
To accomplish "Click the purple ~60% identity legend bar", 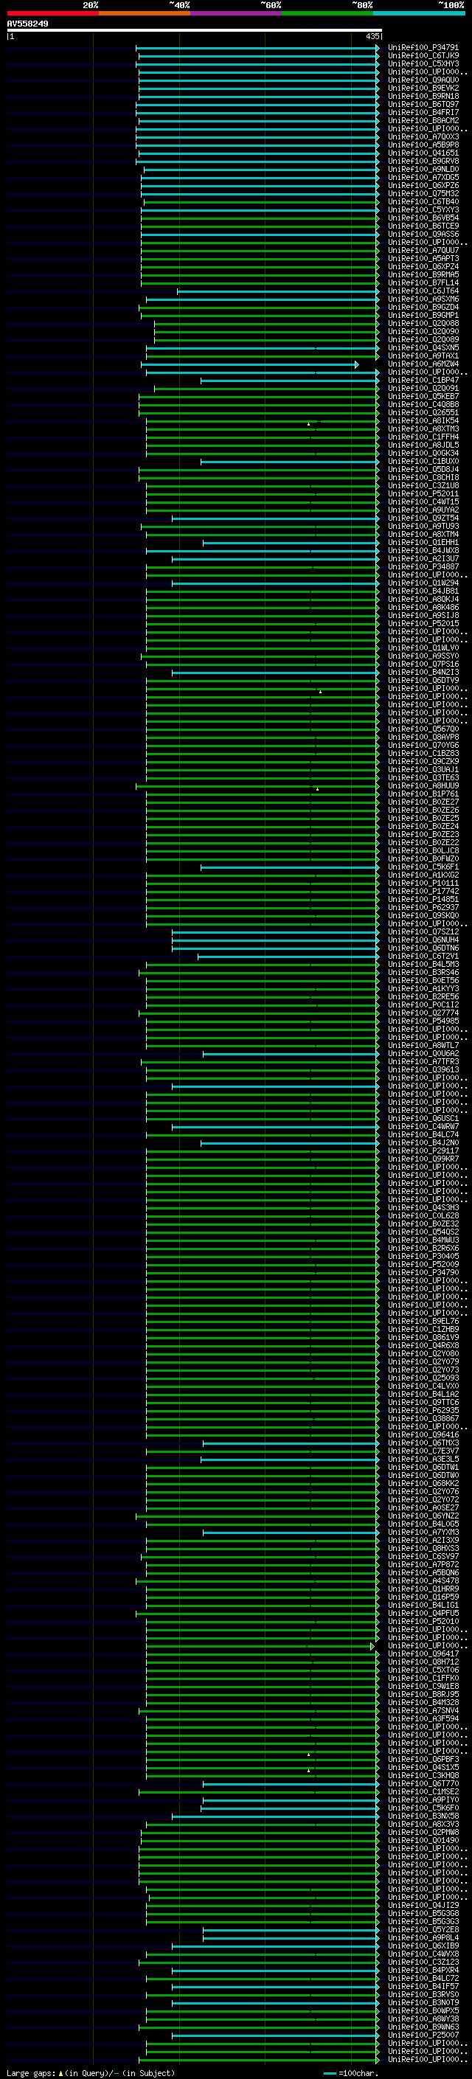I will click(237, 13).
